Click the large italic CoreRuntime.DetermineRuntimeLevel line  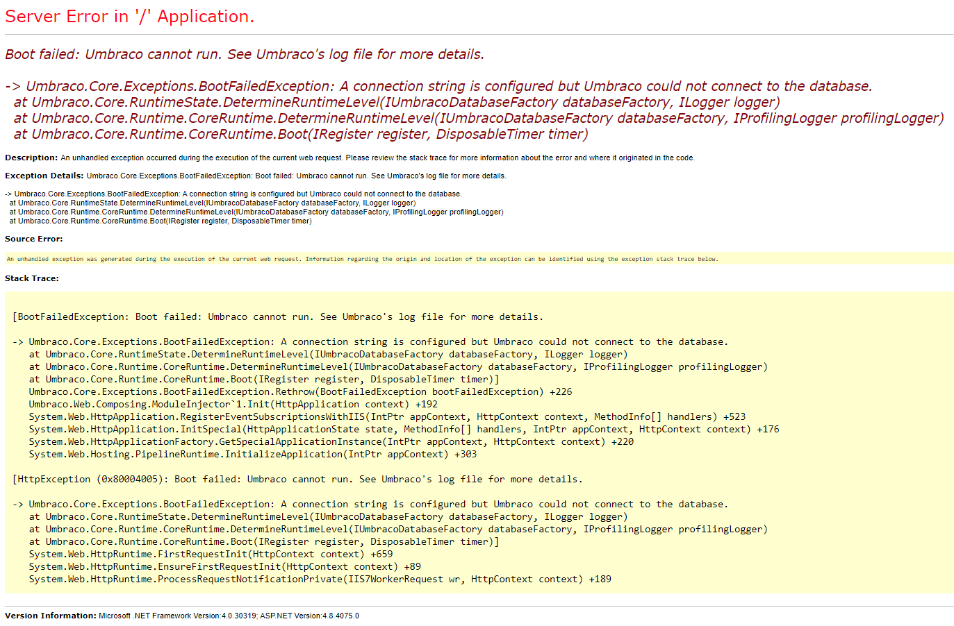click(x=479, y=118)
